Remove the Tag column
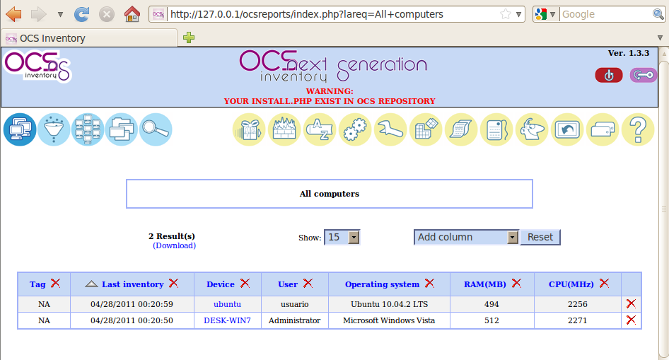Image resolution: width=669 pixels, height=360 pixels. [55, 283]
